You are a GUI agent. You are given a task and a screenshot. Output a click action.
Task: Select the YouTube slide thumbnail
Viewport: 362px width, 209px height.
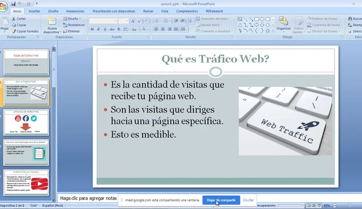[x=26, y=182]
